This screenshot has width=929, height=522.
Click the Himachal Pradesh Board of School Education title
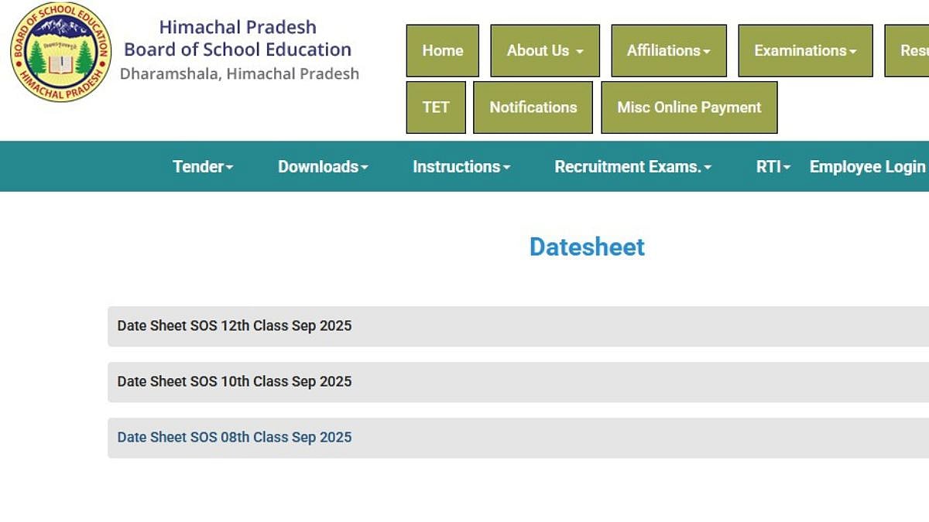click(x=238, y=39)
